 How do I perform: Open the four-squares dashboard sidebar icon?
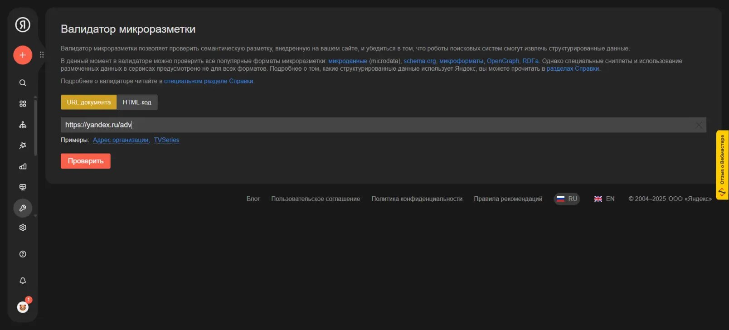coord(23,104)
